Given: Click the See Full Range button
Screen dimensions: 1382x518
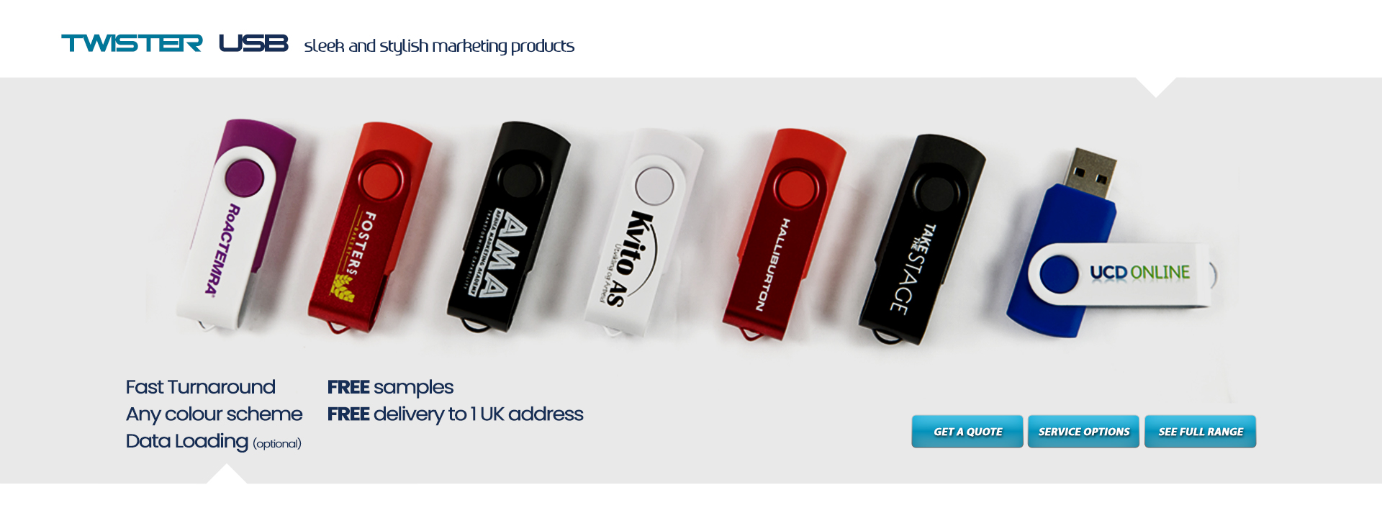Looking at the screenshot, I should click(1200, 432).
